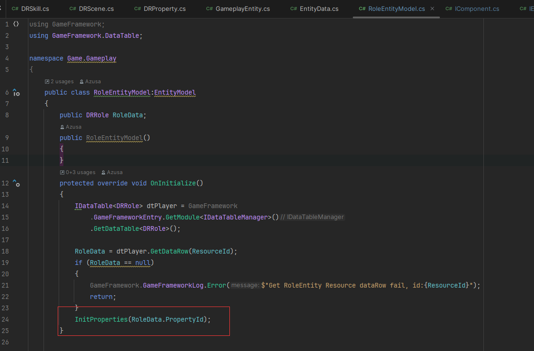Click line number 14 in the gutter
The image size is (534, 351).
5,206
